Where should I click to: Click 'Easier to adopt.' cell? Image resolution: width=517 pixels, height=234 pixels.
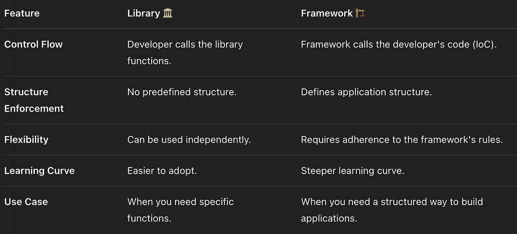click(x=162, y=171)
